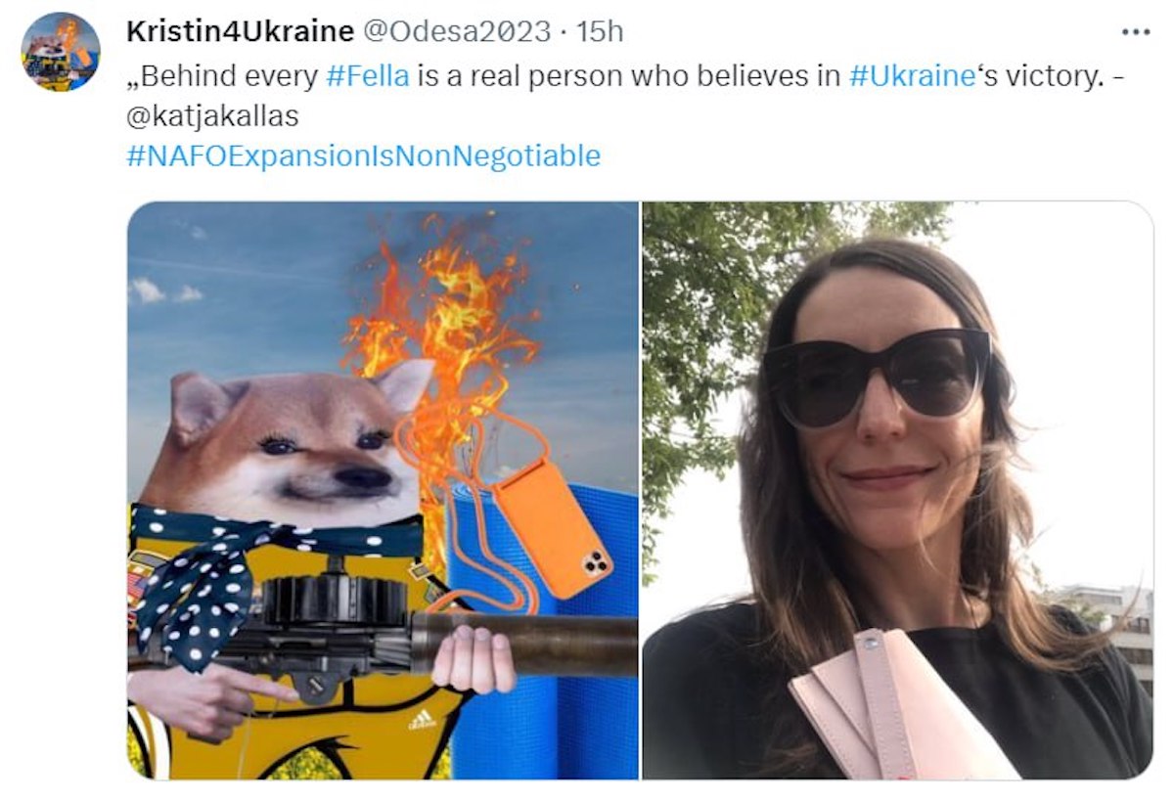View the Shiba dog meme image
Viewport: 1174px width, 802px height.
(x=383, y=490)
